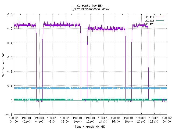Click the '190301 04:00' x-axis tick label
172x129 pixels.
(x=39, y=120)
